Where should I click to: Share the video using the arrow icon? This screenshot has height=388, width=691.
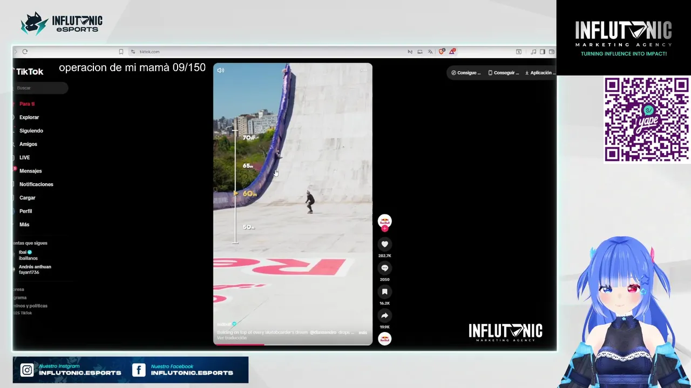point(384,316)
